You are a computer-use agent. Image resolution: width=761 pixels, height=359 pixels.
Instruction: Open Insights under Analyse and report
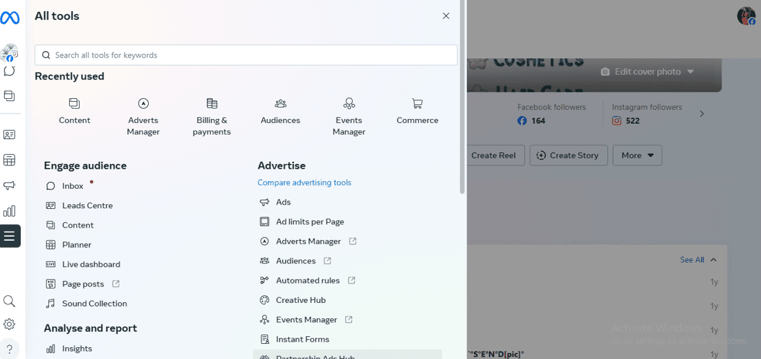click(x=68, y=349)
